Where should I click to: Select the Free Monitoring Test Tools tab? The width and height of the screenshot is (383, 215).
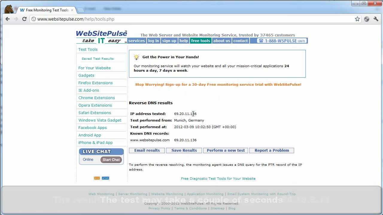[x=47, y=10]
